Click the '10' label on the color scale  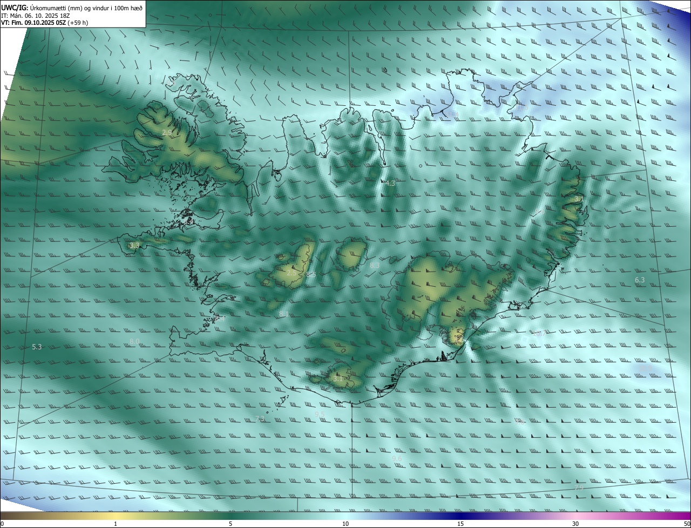click(x=345, y=524)
